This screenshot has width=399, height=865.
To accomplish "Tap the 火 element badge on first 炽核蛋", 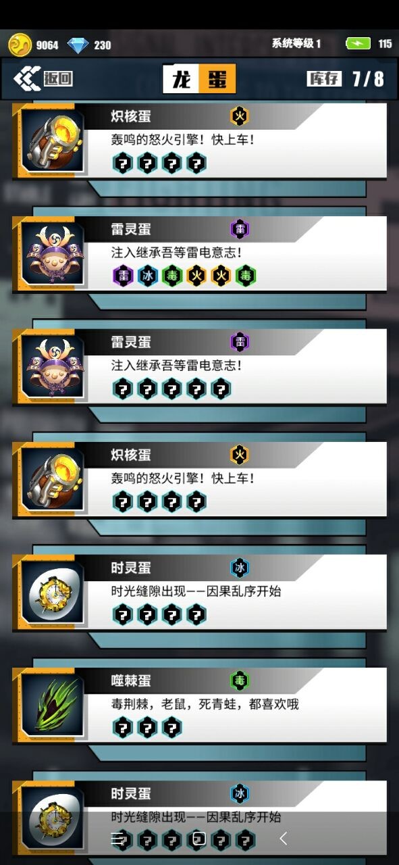I will point(240,117).
